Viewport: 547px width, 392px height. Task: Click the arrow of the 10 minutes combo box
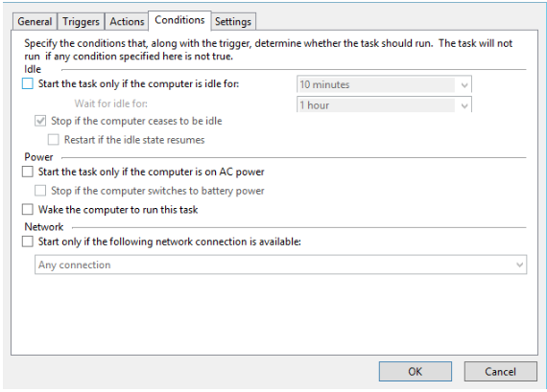coord(464,84)
